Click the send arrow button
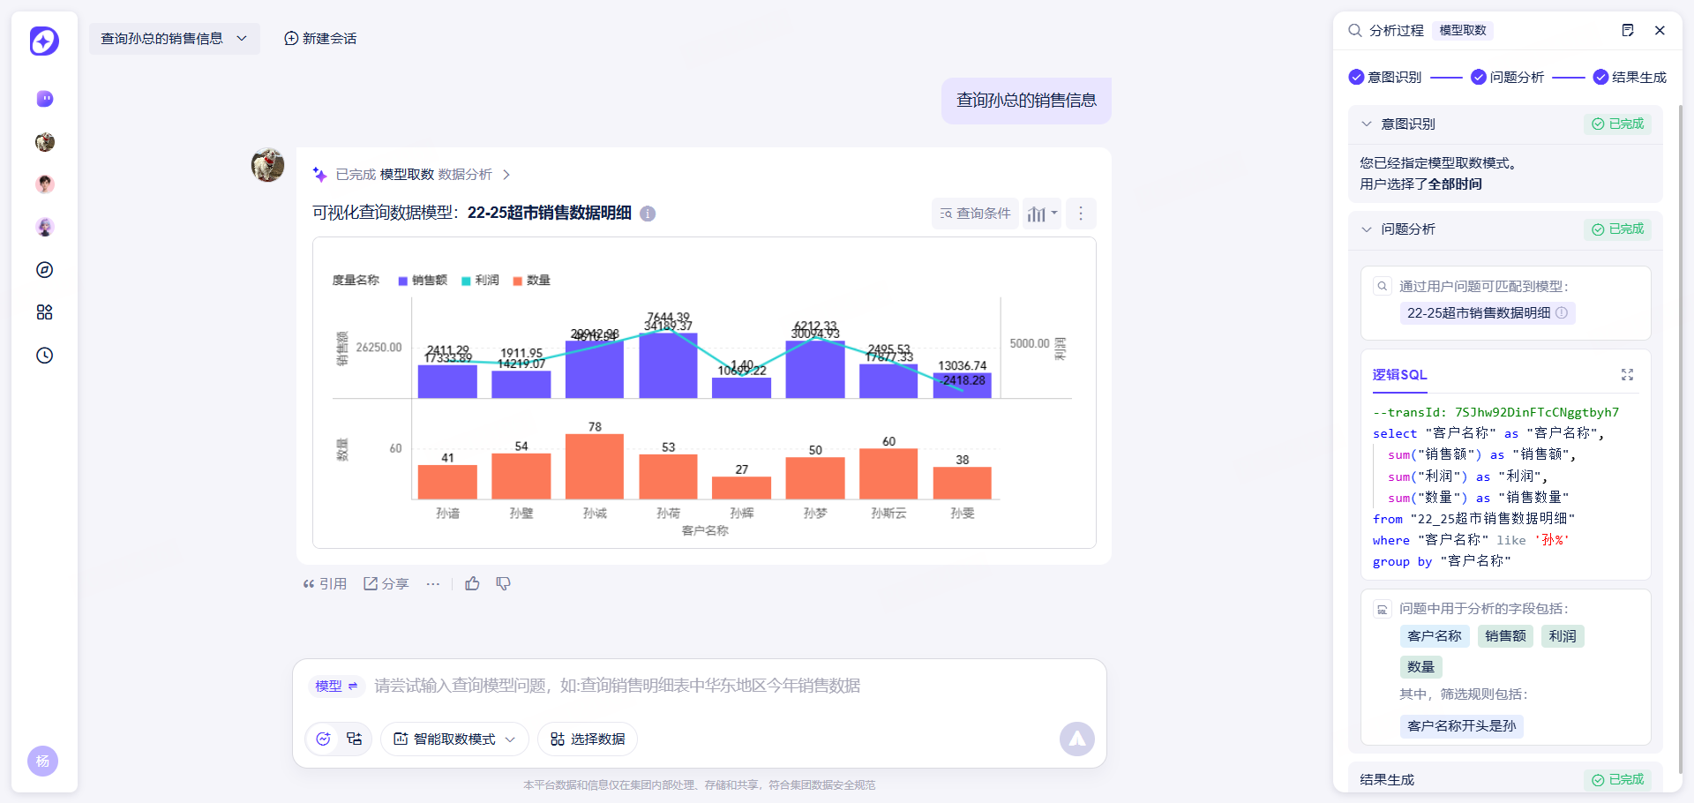The width and height of the screenshot is (1694, 803). [x=1076, y=739]
